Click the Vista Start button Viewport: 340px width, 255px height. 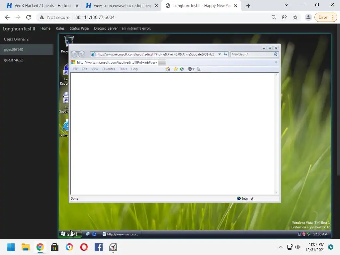71,234
